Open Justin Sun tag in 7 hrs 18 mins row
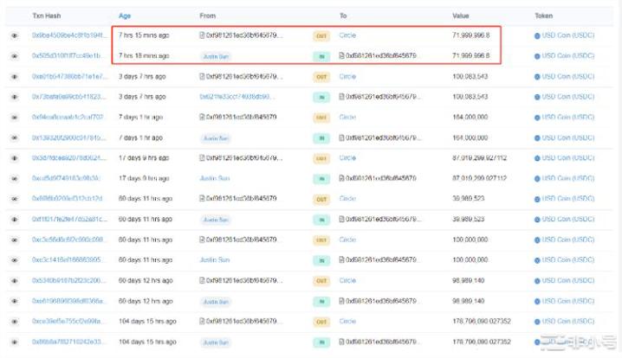The width and height of the screenshot is (622, 358). click(216, 56)
